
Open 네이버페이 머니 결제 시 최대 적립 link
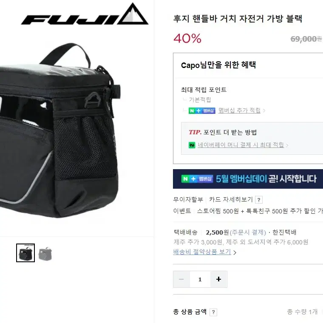point(241,145)
